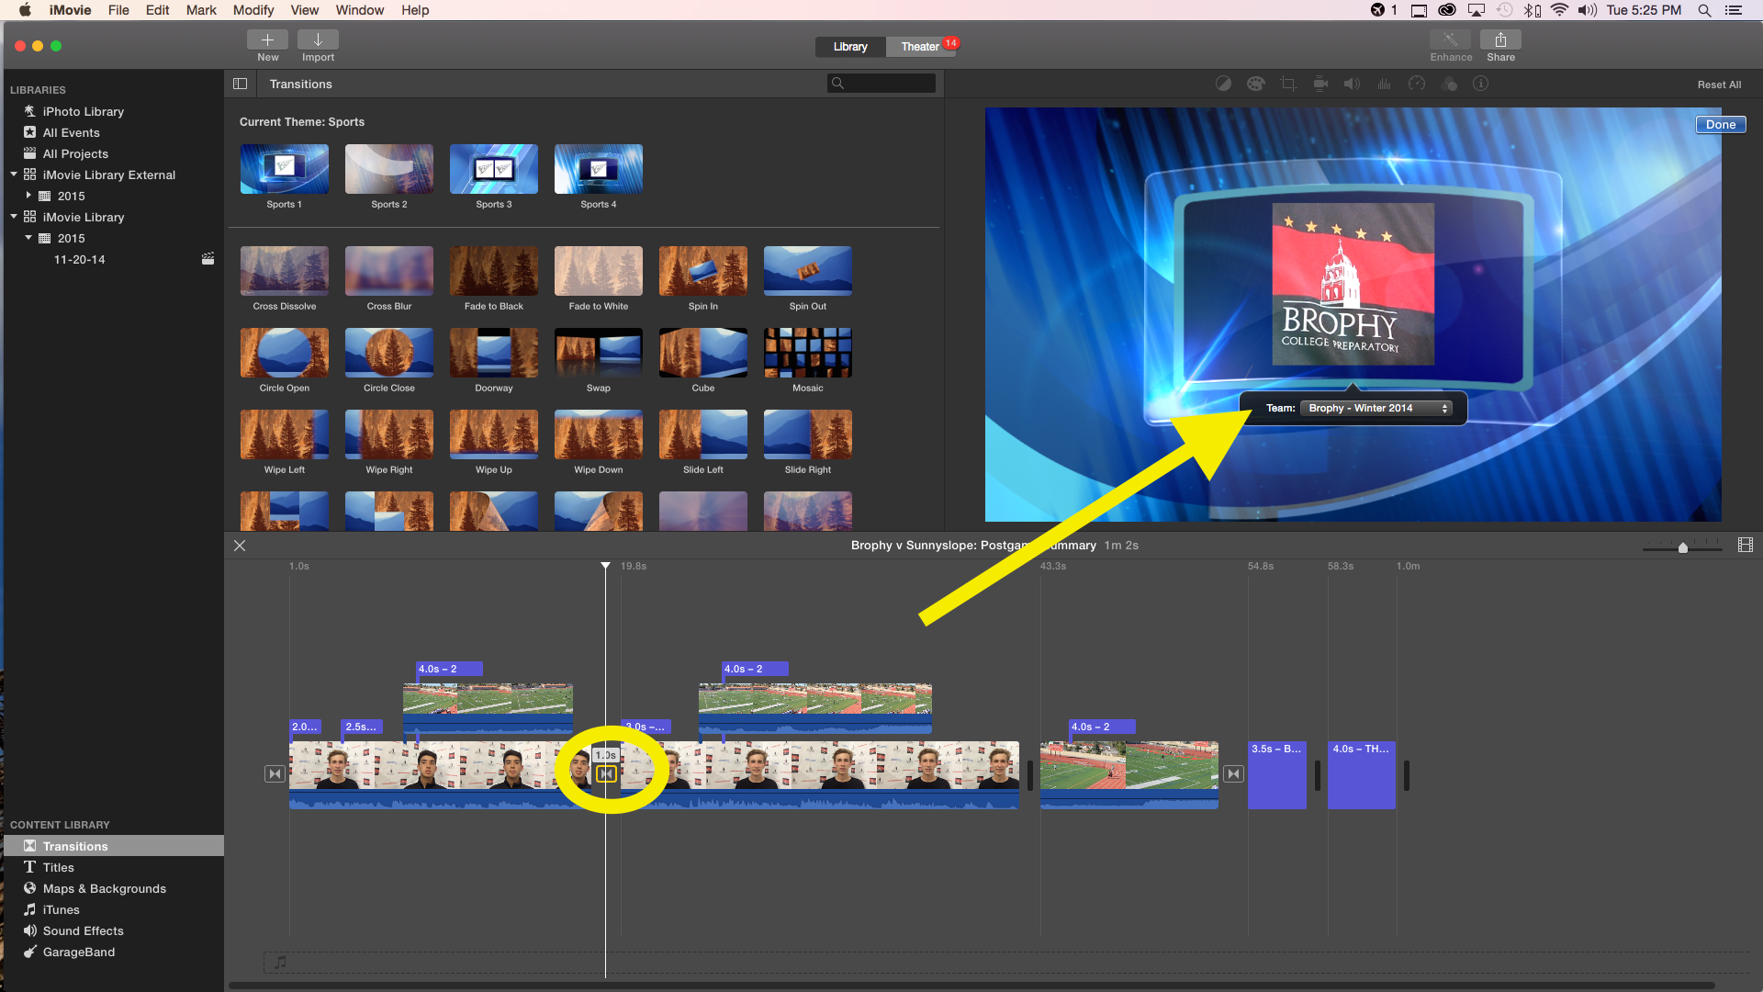Choose the Slide Left transition
The image size is (1763, 992).
[x=702, y=434]
